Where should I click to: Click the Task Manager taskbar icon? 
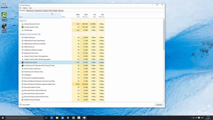click(84, 118)
